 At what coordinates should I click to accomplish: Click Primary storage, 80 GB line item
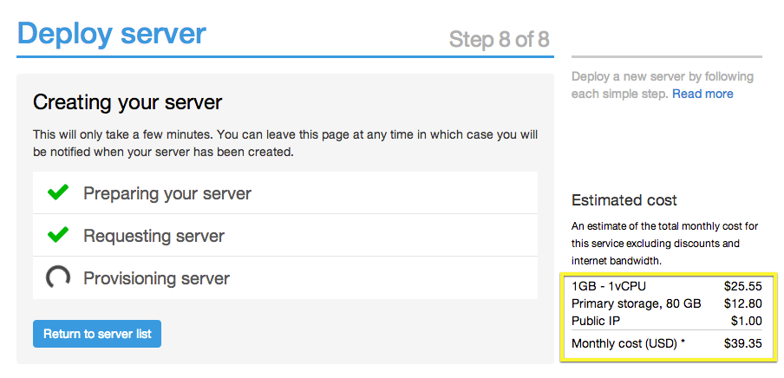[x=636, y=303]
